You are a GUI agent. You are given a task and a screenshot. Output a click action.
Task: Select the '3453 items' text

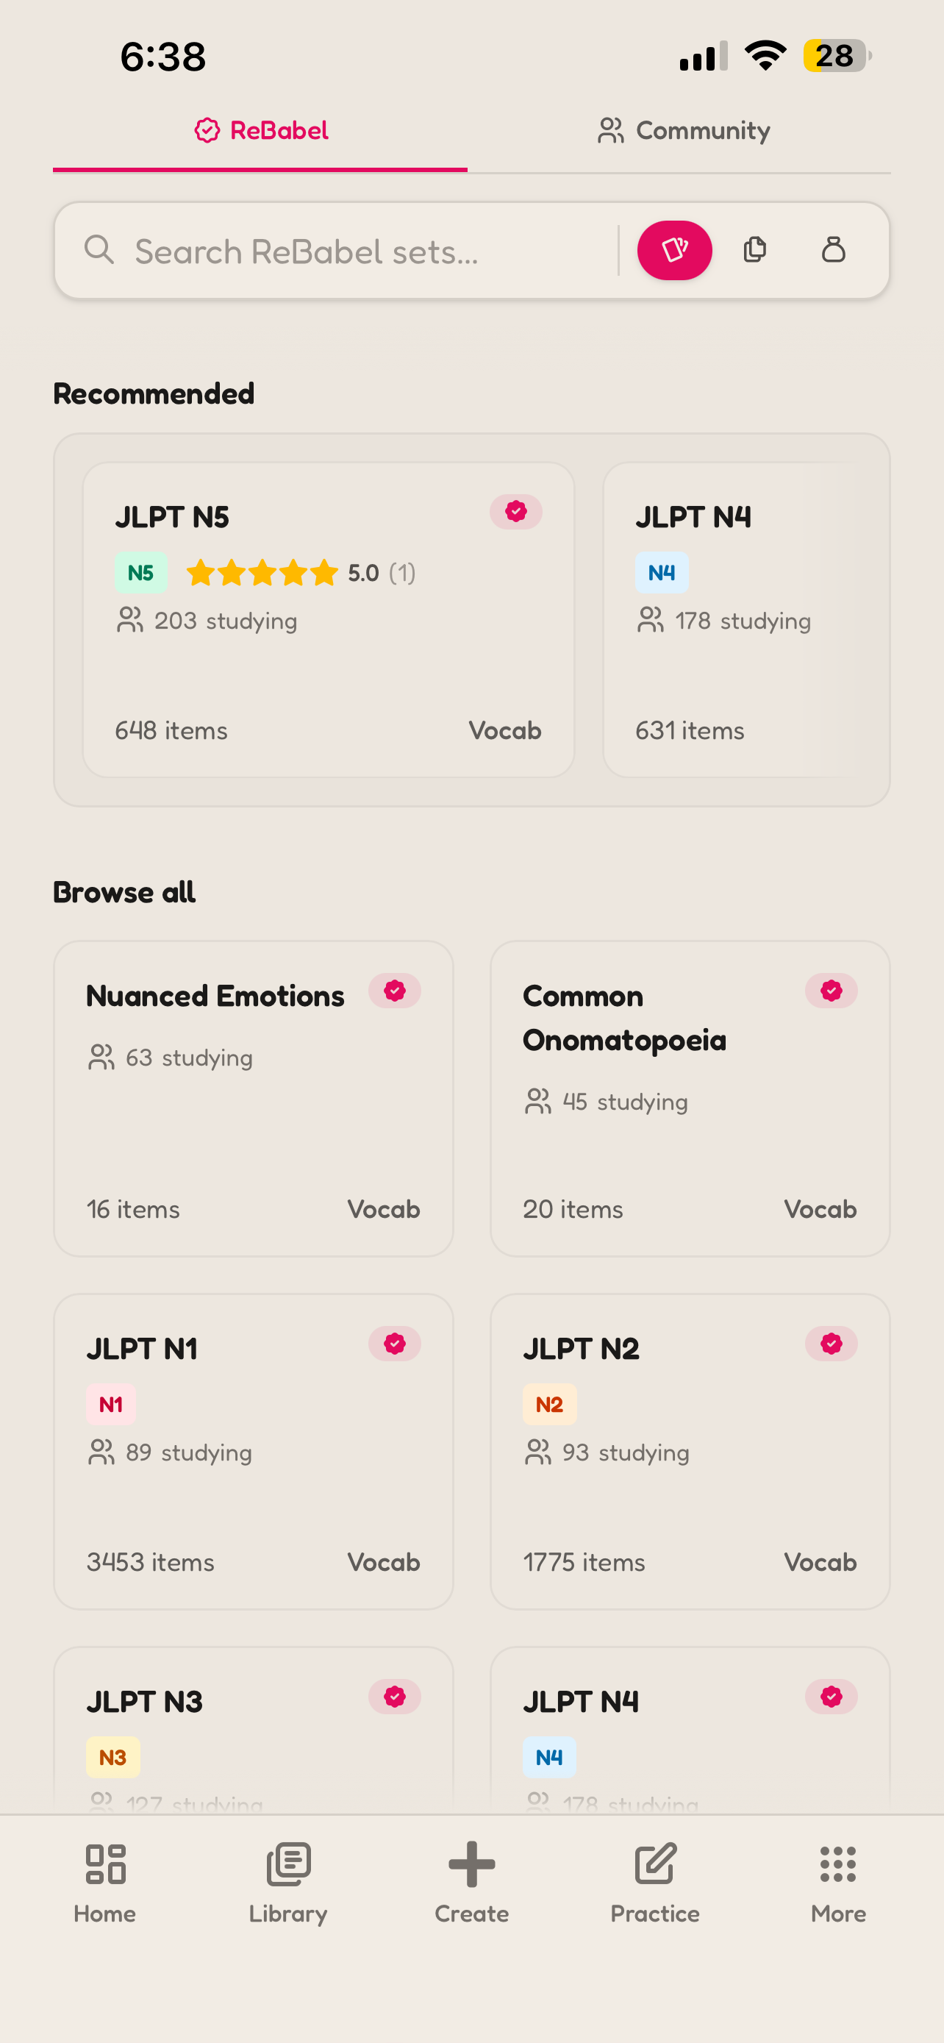pos(151,1562)
